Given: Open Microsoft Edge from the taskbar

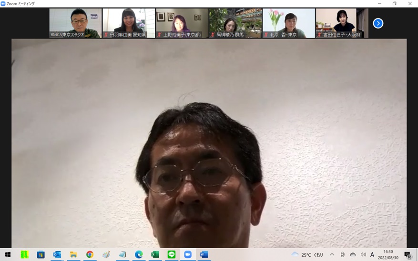Looking at the screenshot, I should click(x=139, y=255).
